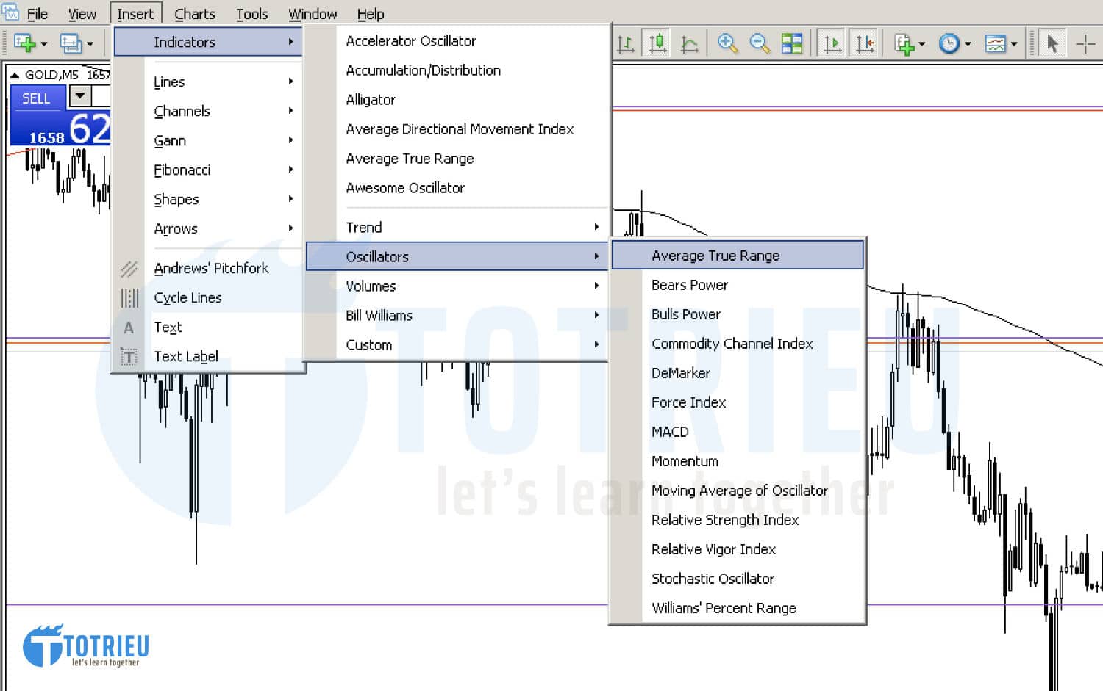Collapse the one-click trading panel triangle
The image size is (1103, 691).
[x=15, y=75]
